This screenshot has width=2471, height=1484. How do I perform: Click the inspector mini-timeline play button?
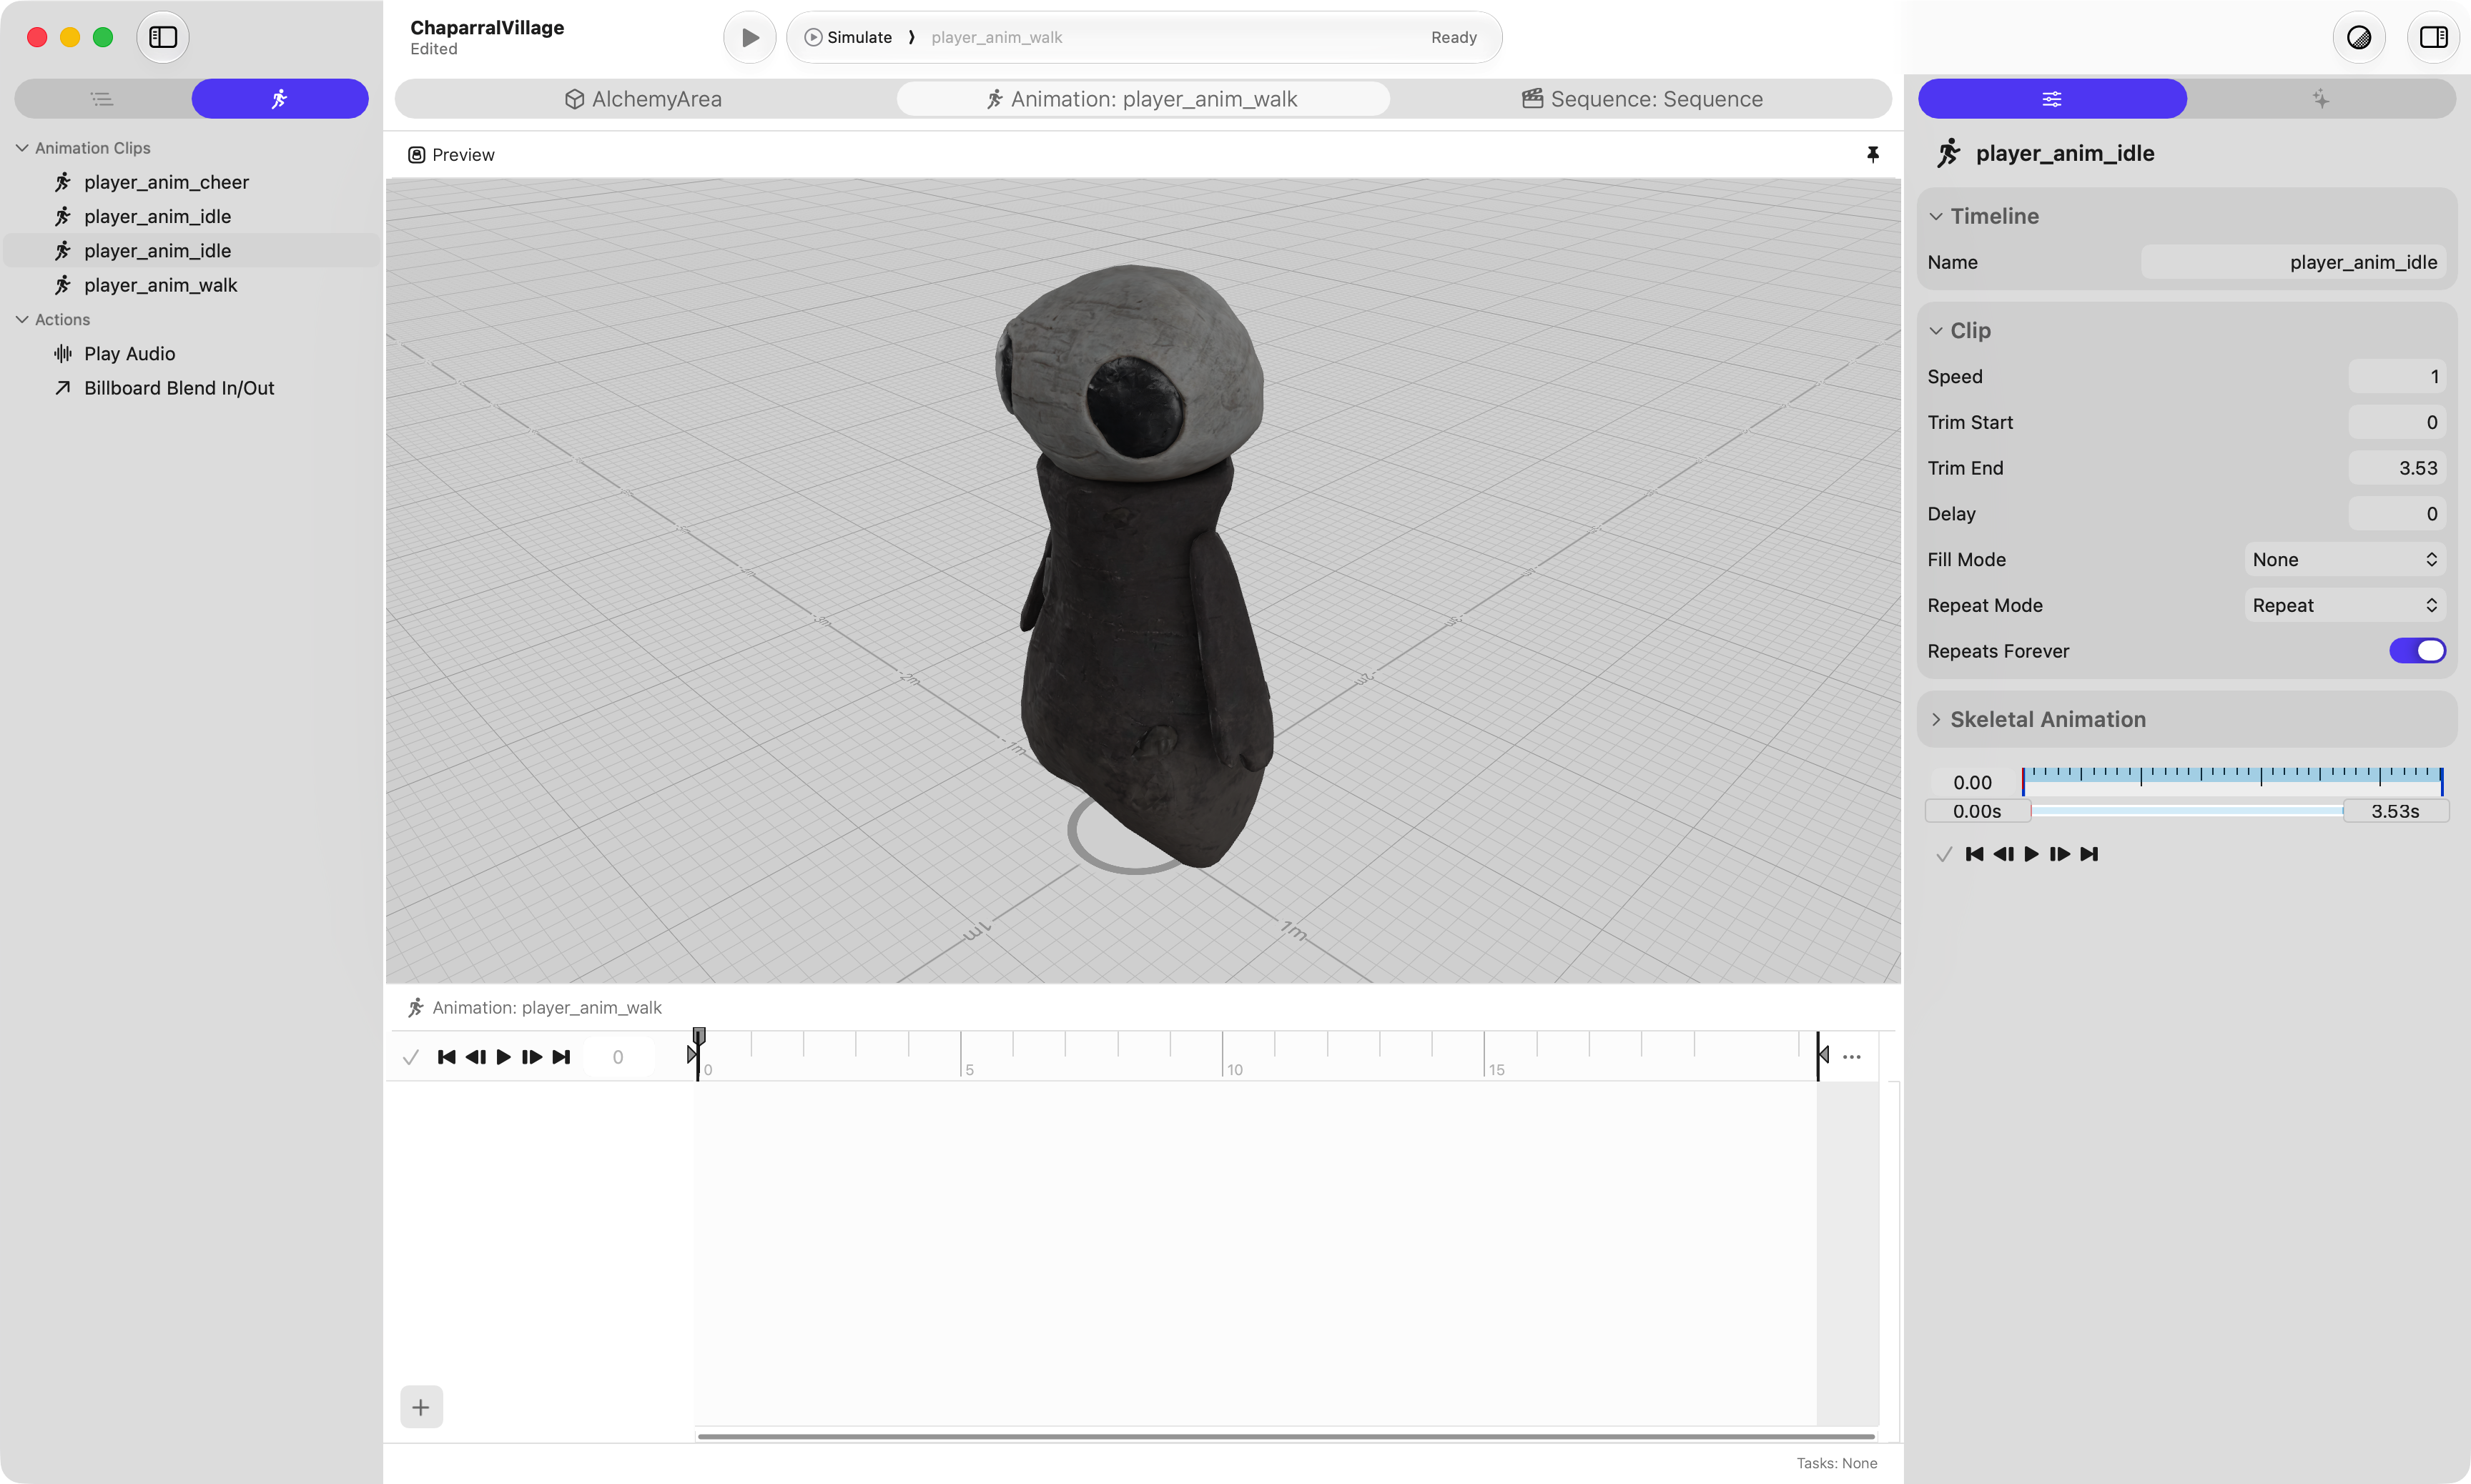click(2031, 854)
